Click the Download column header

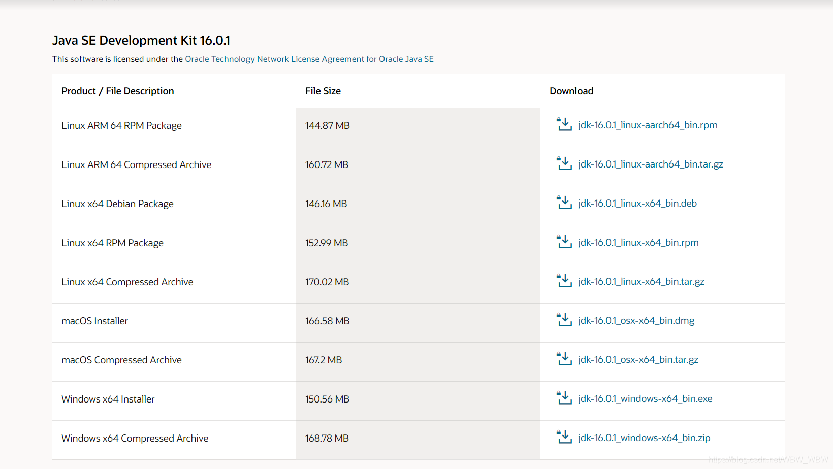(571, 91)
